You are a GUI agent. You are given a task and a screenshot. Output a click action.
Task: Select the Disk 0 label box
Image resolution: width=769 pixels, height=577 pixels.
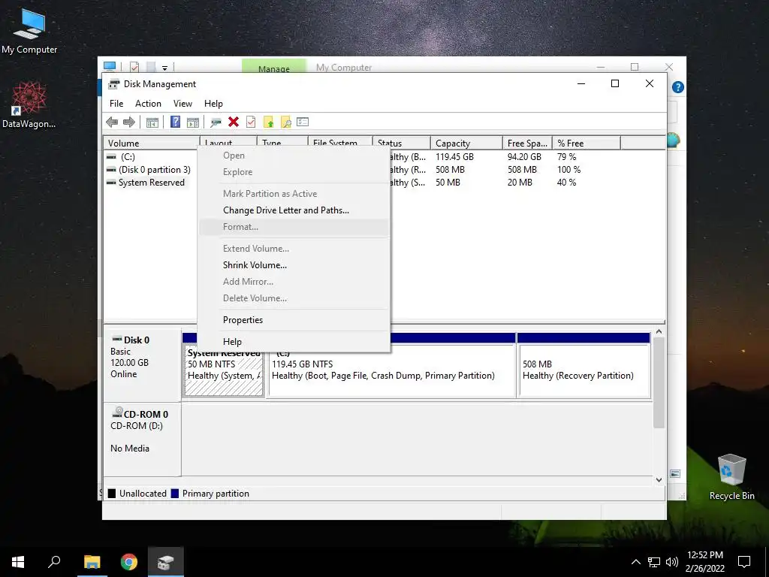click(142, 365)
